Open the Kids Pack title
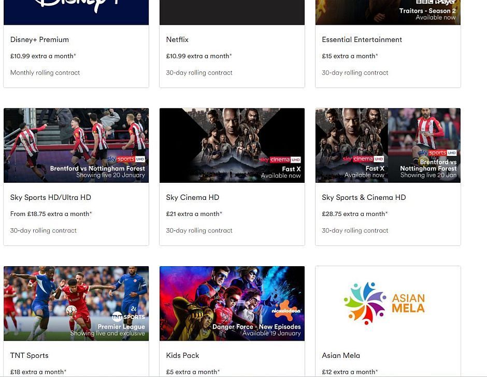Viewport: 487px width, 377px height. (x=182, y=356)
